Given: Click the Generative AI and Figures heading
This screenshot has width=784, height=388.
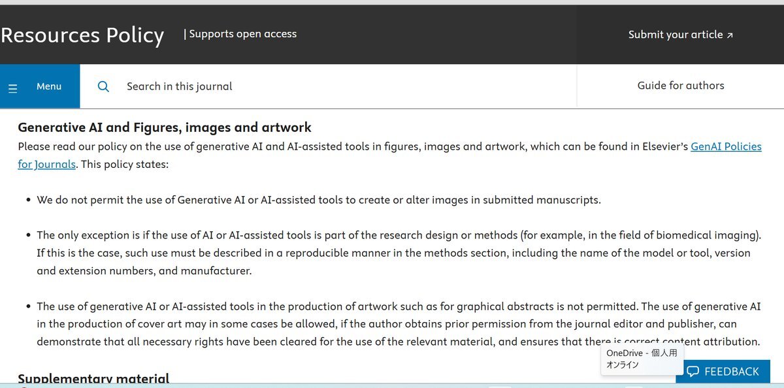Looking at the screenshot, I should (x=165, y=127).
